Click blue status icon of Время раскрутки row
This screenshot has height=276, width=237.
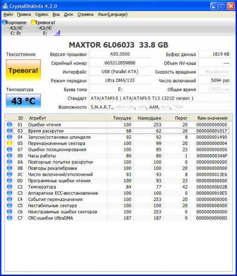coord(10,131)
